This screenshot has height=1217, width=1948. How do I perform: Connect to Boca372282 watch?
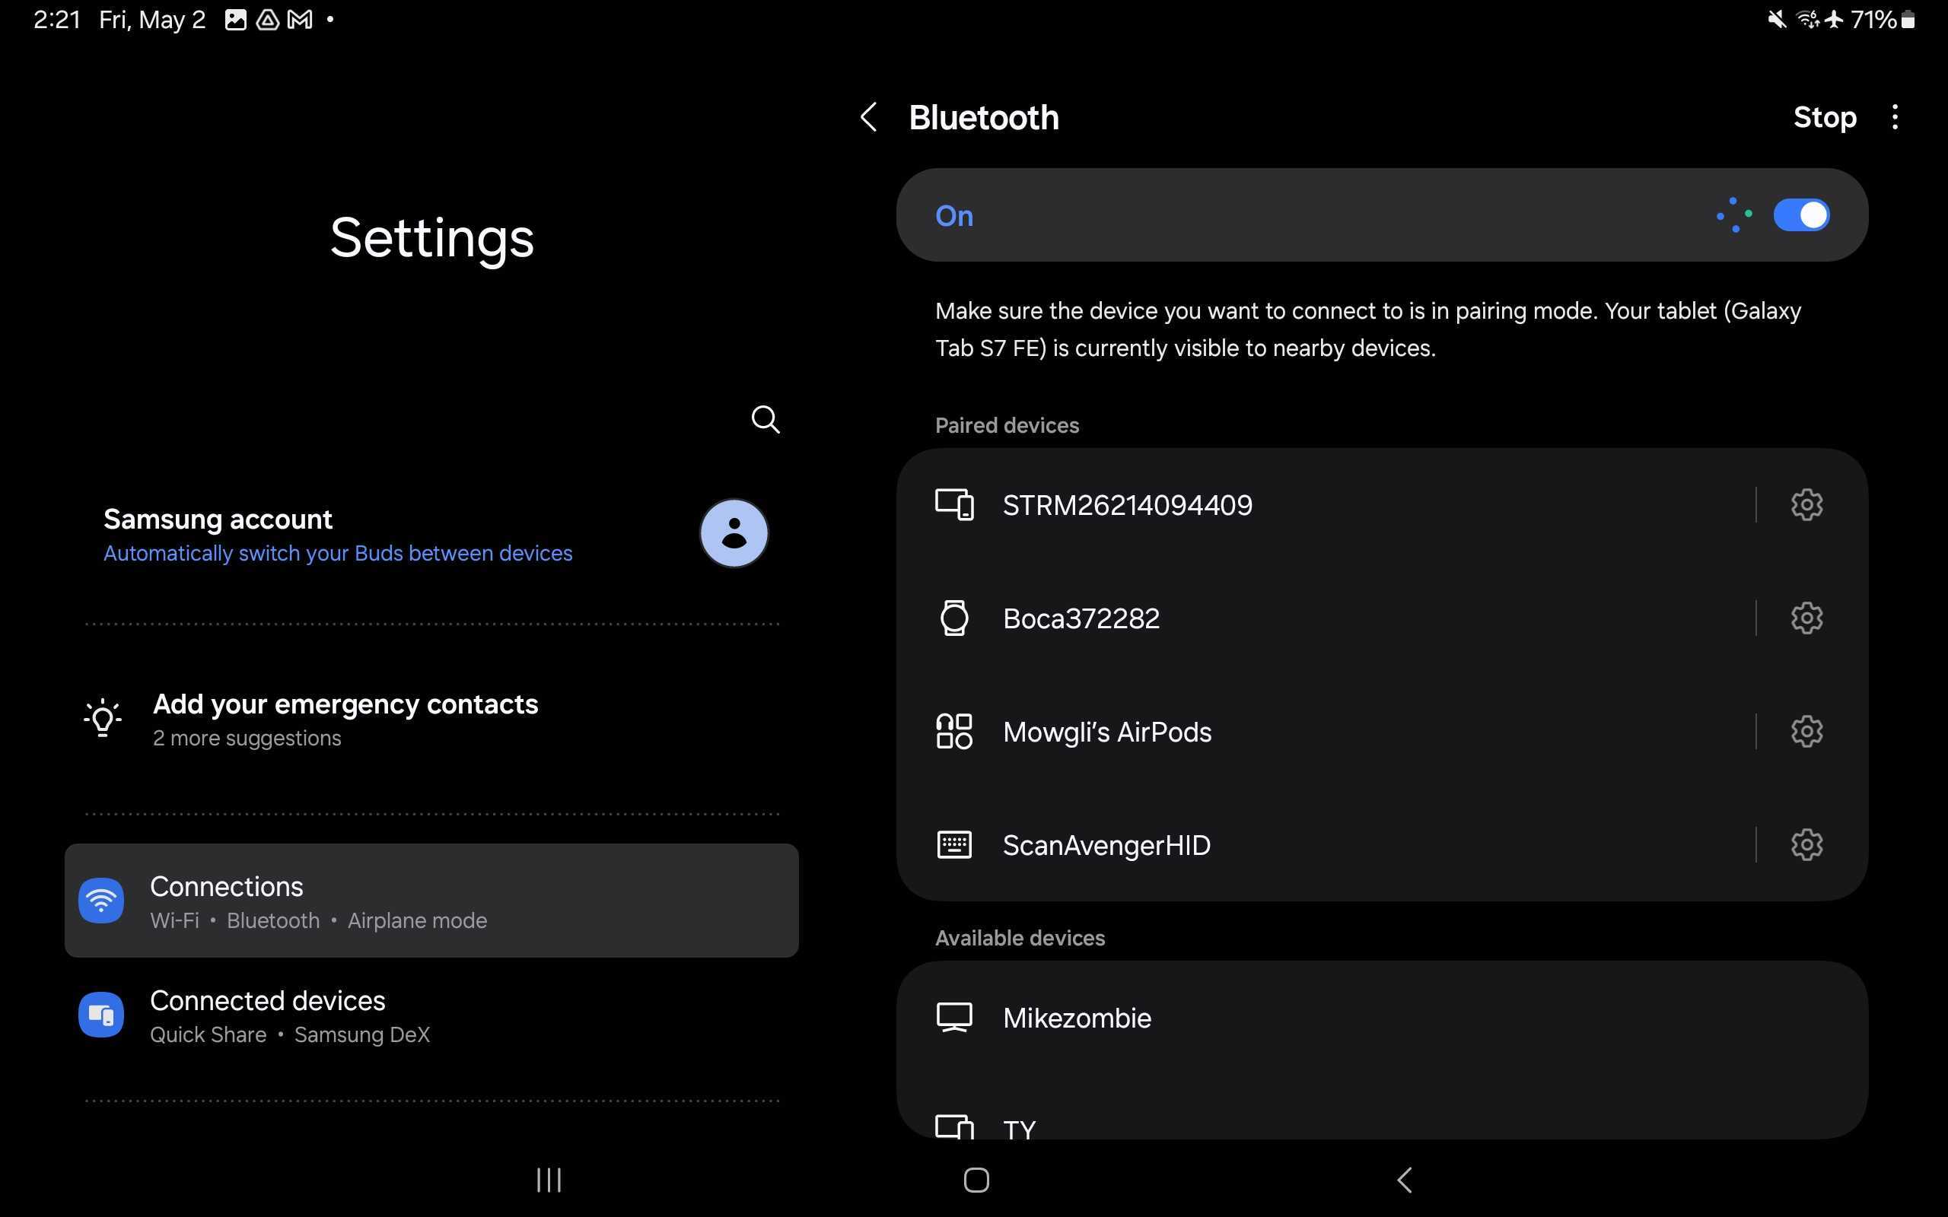click(x=1324, y=618)
